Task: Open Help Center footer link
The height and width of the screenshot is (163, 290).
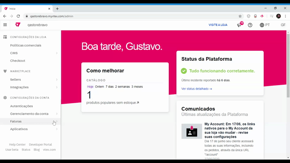Action: [17, 144]
